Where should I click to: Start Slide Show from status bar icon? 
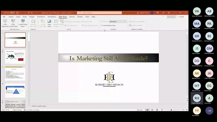pyautogui.click(x=162, y=110)
